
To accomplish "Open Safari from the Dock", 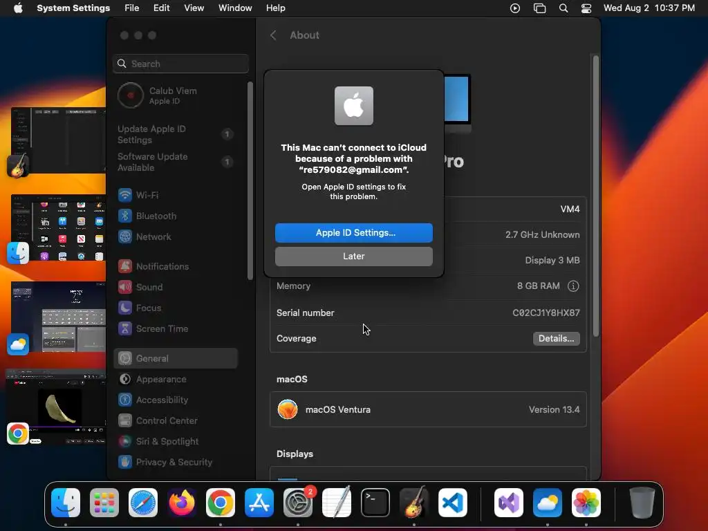I will (x=143, y=503).
